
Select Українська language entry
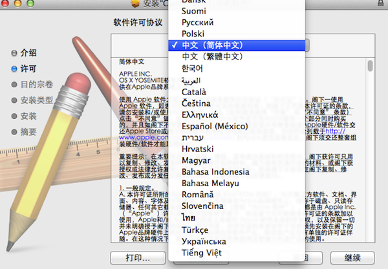pyautogui.click(x=236, y=241)
